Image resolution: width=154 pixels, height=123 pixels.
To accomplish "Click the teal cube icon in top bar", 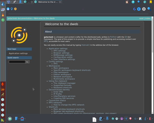I will coord(145,2).
